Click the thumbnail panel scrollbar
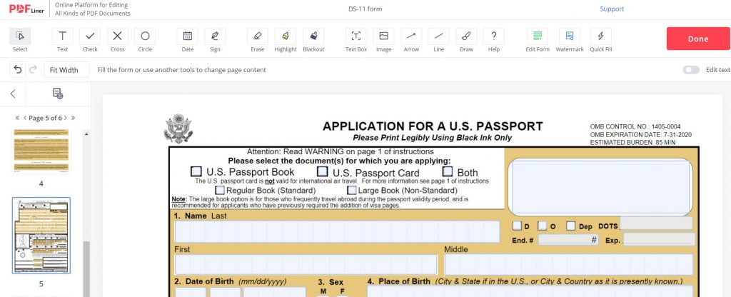This screenshot has height=297, width=731. pyautogui.click(x=86, y=269)
